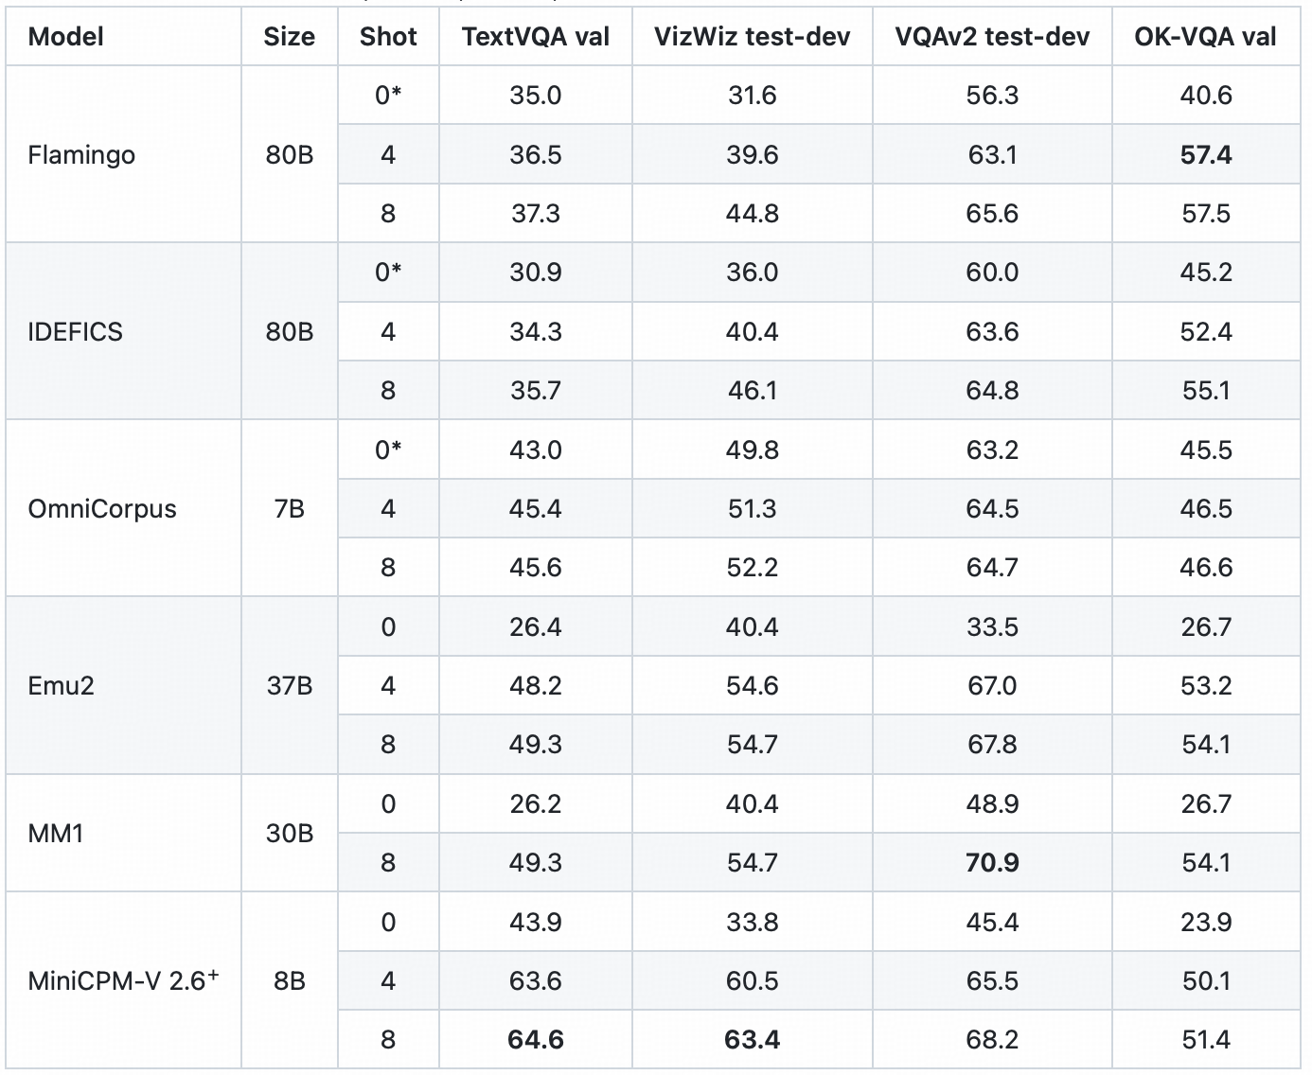Select the MM1 model cell
Screen dimensions: 1312x1075
[x=56, y=833]
